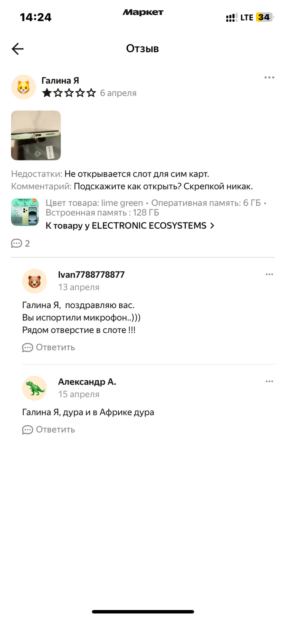Reply to Ivan7788778877's comment

[x=49, y=347]
